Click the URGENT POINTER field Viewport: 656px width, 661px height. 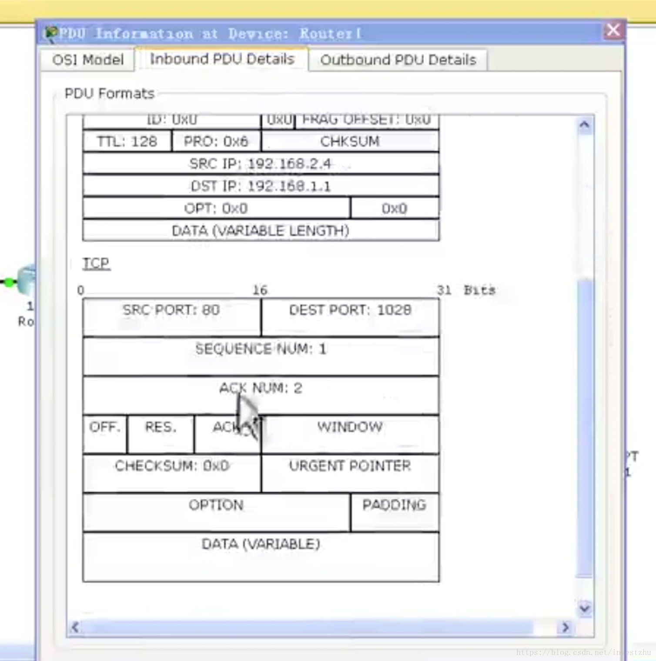tap(350, 474)
